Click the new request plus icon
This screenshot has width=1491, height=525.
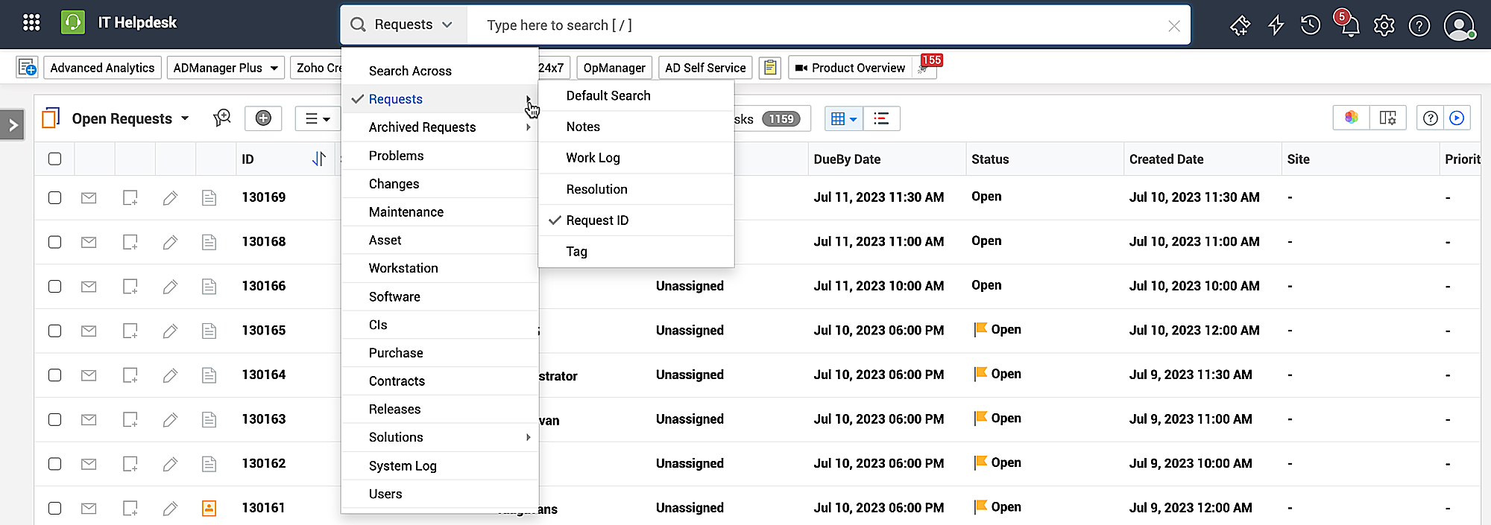click(x=263, y=118)
